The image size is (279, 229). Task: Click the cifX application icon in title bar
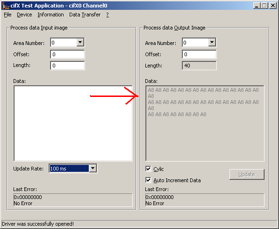pyautogui.click(x=6, y=6)
